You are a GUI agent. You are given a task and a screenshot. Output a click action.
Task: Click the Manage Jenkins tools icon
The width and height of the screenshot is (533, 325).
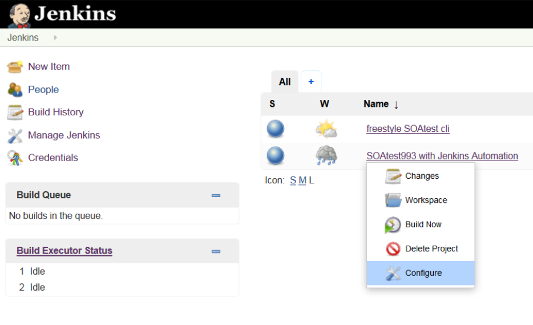click(x=15, y=135)
